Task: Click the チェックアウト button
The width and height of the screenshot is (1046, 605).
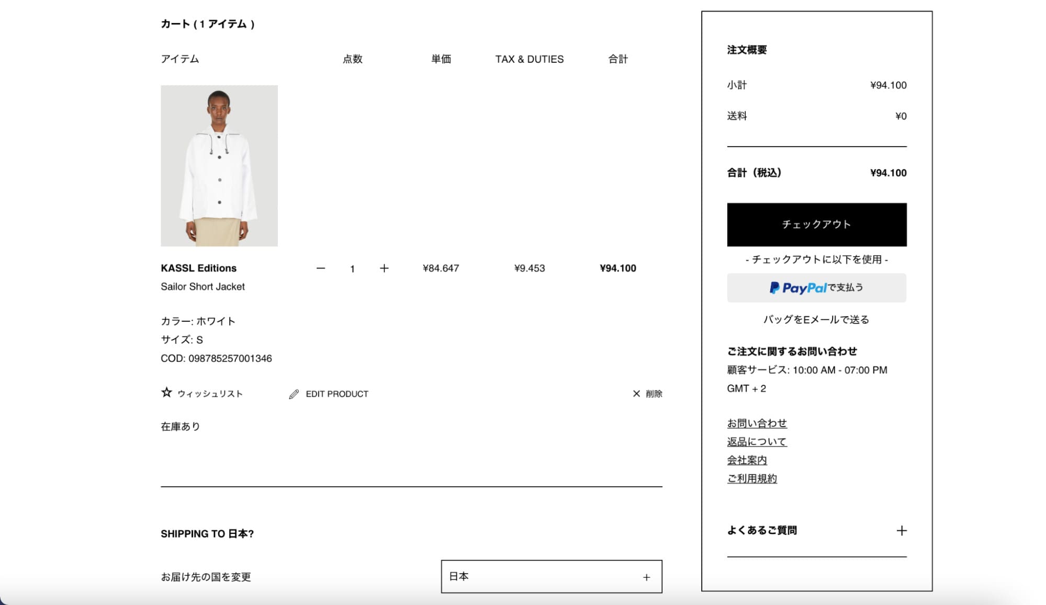Action: [x=816, y=225]
